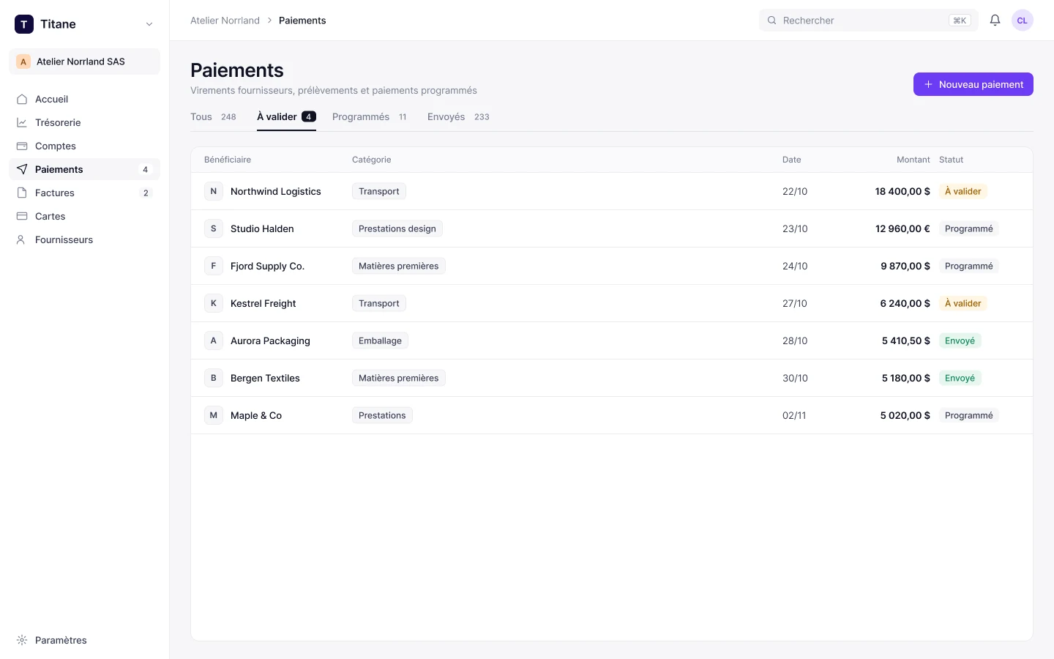This screenshot has width=1054, height=659.
Task: Click the search magnifier icon
Action: coord(771,21)
